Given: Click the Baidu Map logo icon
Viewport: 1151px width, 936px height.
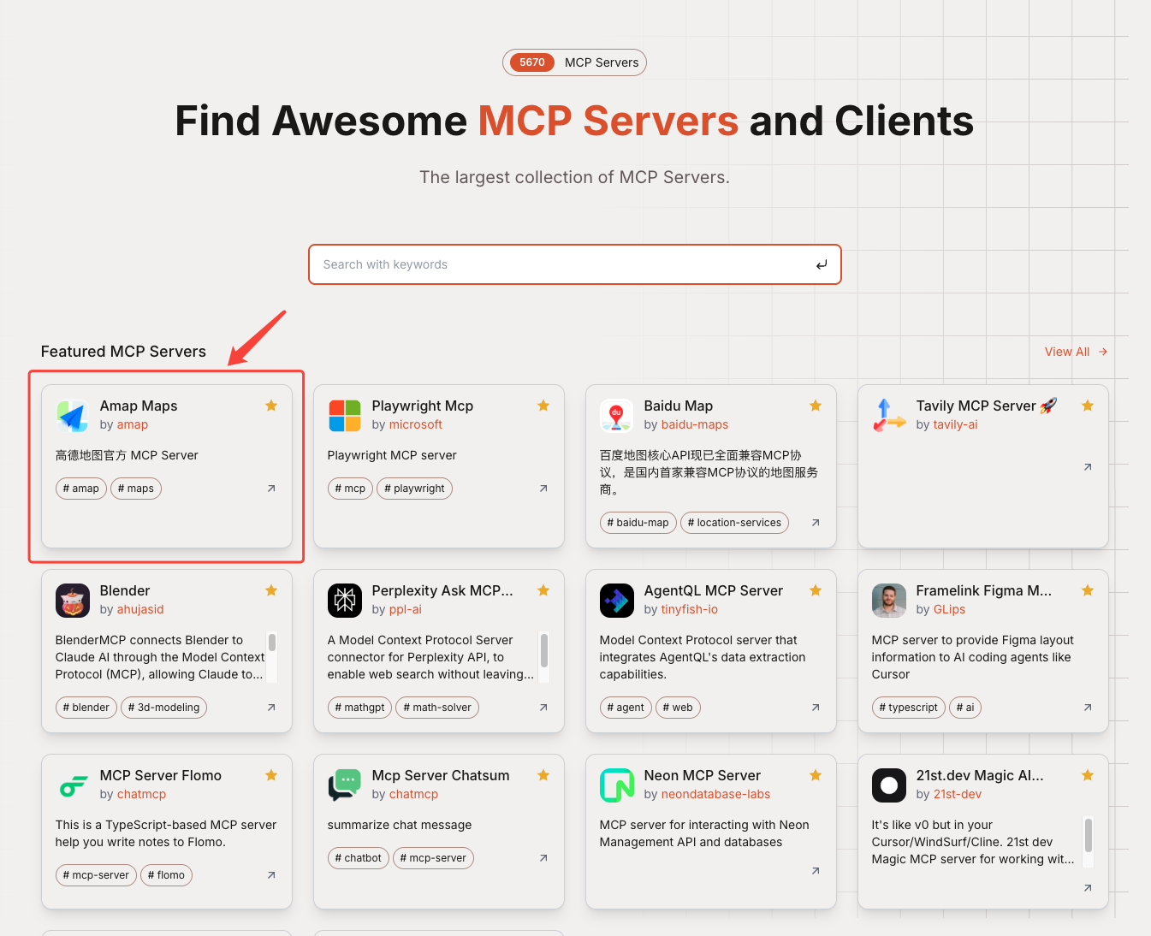Looking at the screenshot, I should click(x=617, y=416).
